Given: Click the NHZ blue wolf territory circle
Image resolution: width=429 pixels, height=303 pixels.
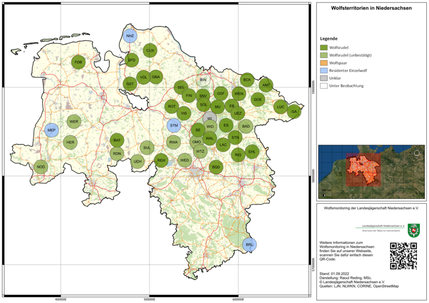Looking at the screenshot, I should (130, 36).
